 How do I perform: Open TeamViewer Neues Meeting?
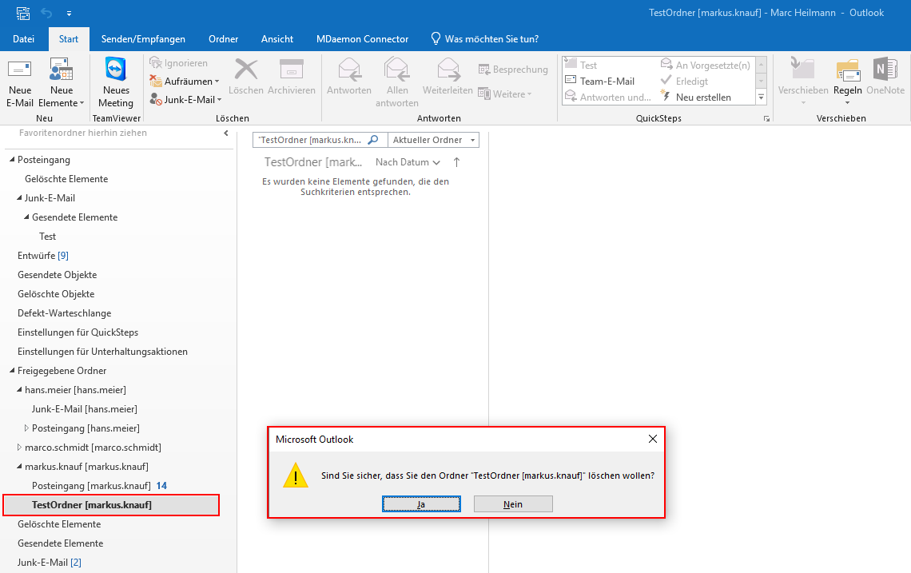point(116,70)
